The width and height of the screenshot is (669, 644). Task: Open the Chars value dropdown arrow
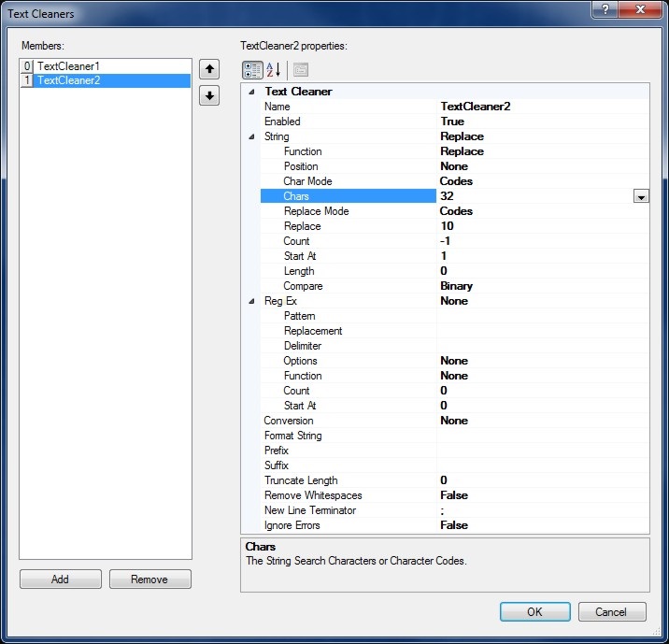[x=641, y=196]
